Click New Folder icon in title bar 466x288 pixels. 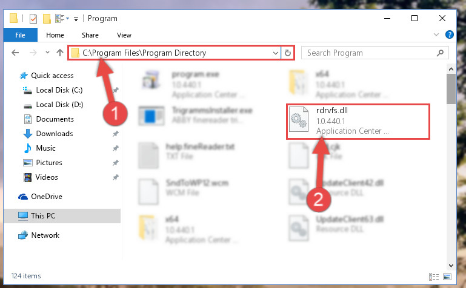[47, 19]
